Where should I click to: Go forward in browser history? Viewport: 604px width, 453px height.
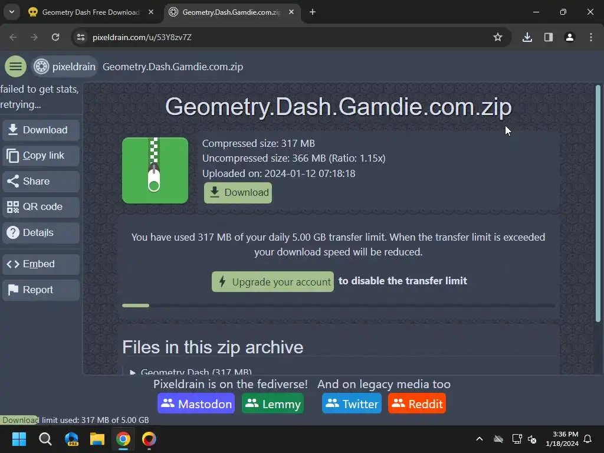pyautogui.click(x=34, y=37)
